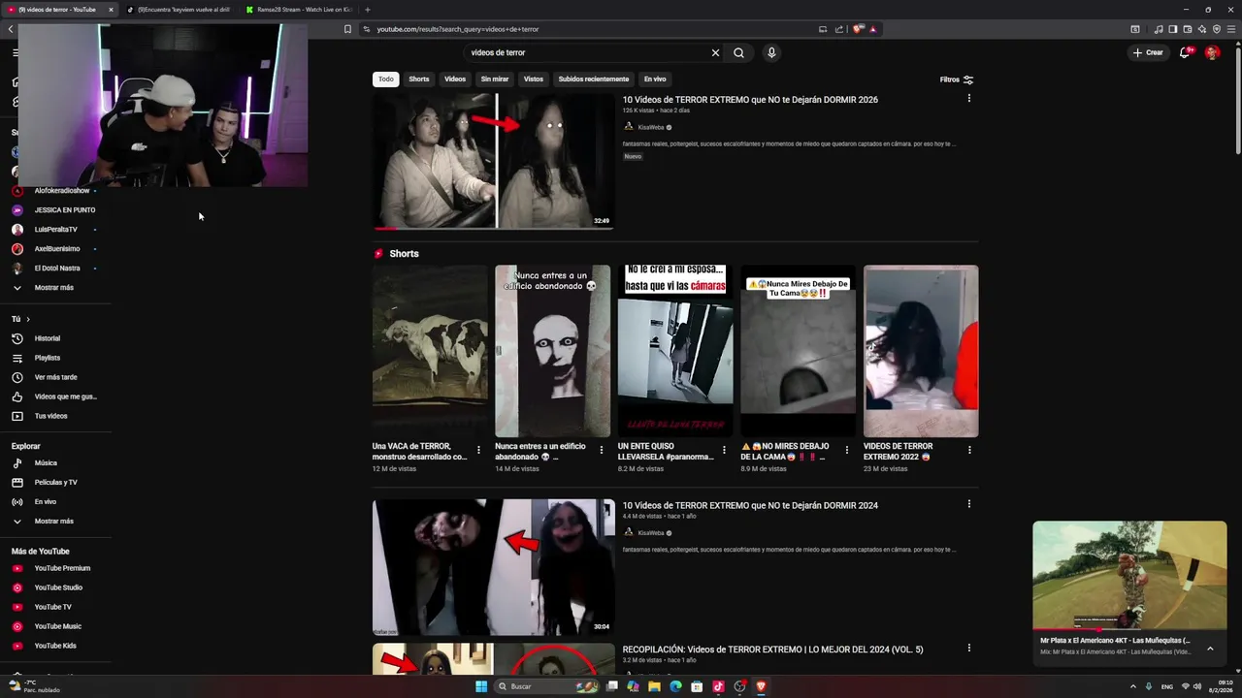This screenshot has height=698, width=1242.
Task: Select the Todo filter chip
Action: click(x=386, y=79)
